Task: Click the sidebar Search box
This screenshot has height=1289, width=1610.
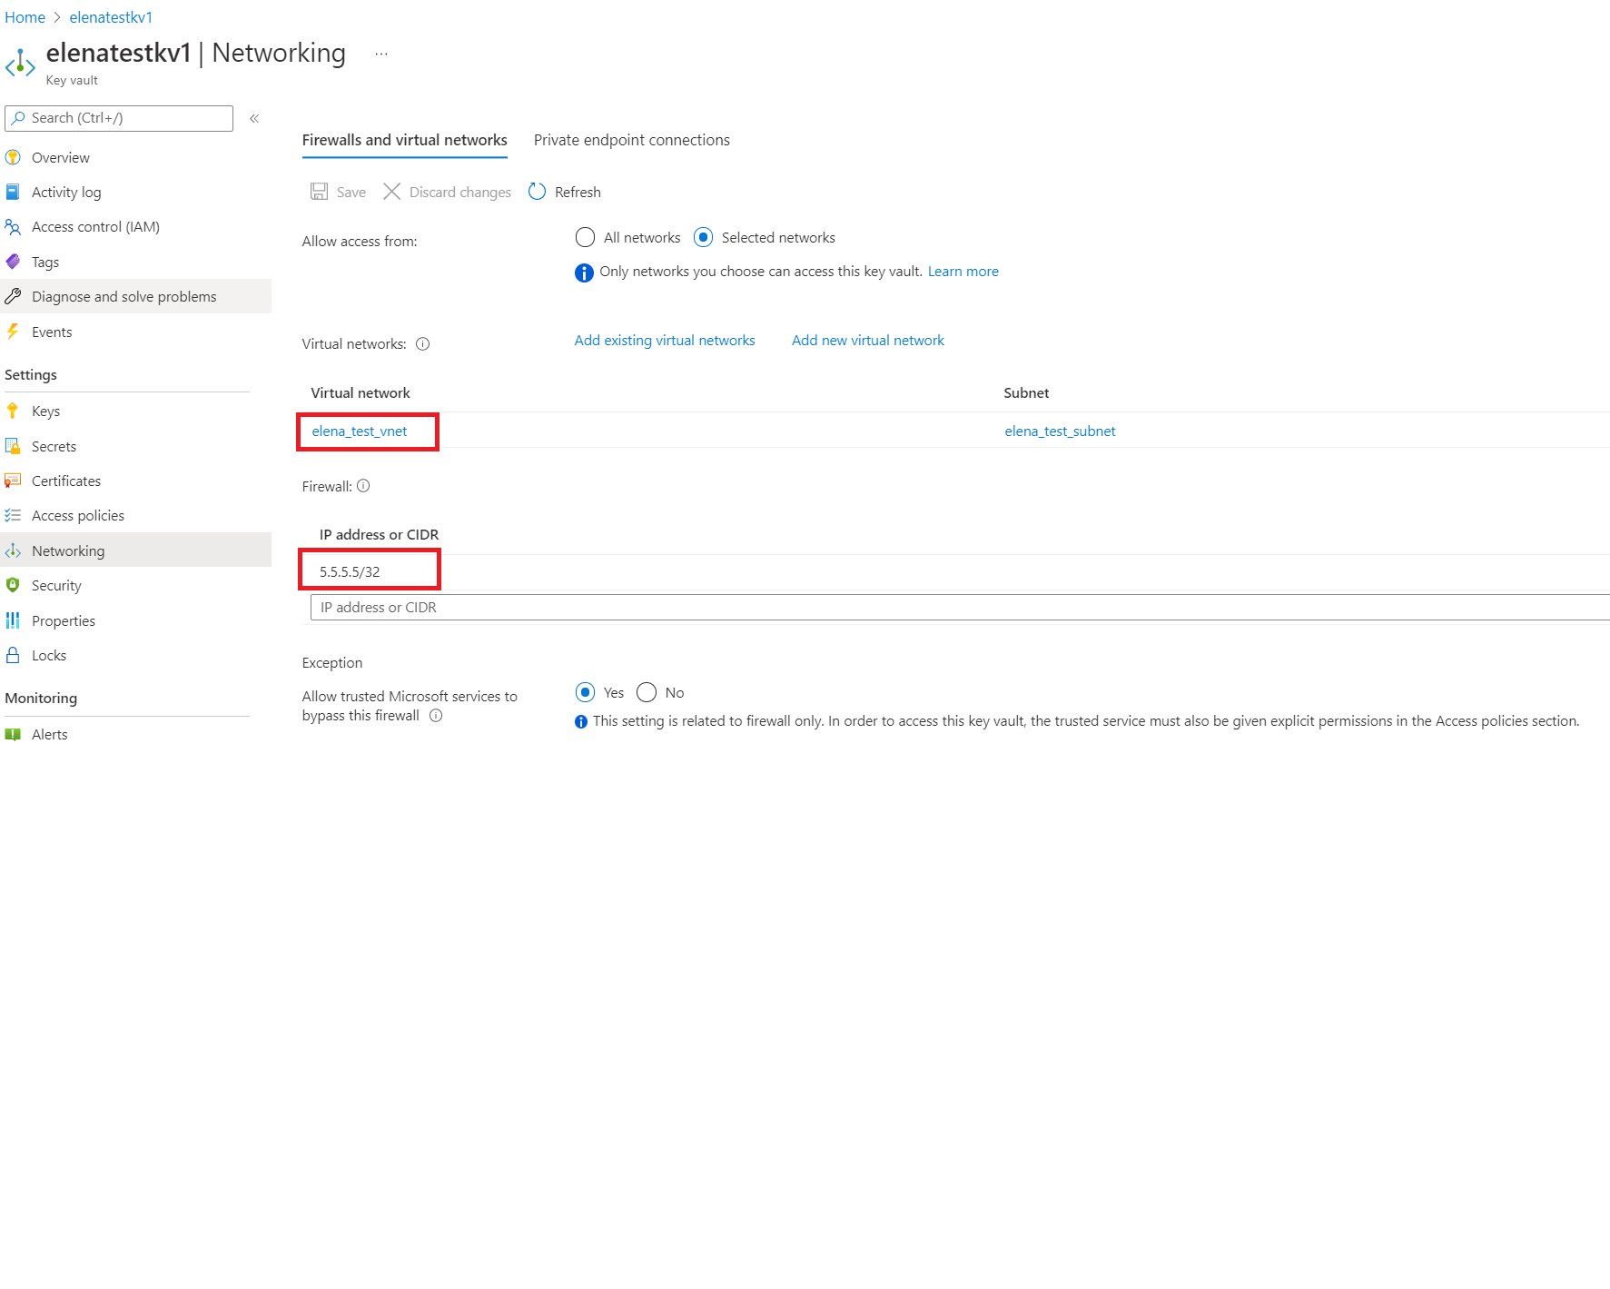Action: 119,118
